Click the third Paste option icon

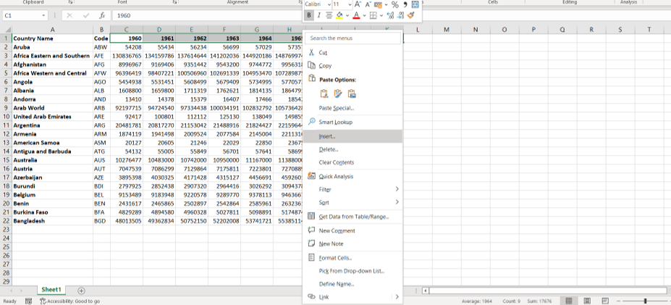352,93
